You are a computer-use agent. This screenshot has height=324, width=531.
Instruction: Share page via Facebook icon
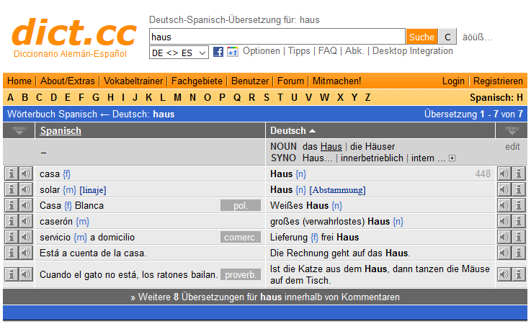coord(218,52)
